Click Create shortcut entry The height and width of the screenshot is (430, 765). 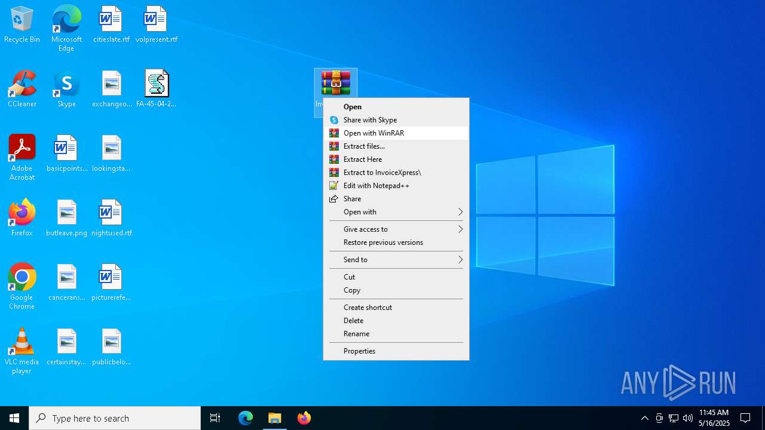(x=396, y=308)
